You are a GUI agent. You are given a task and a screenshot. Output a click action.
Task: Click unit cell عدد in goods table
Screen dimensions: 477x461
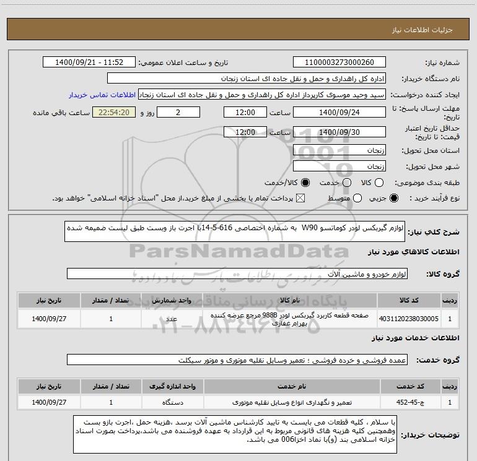tap(172, 319)
